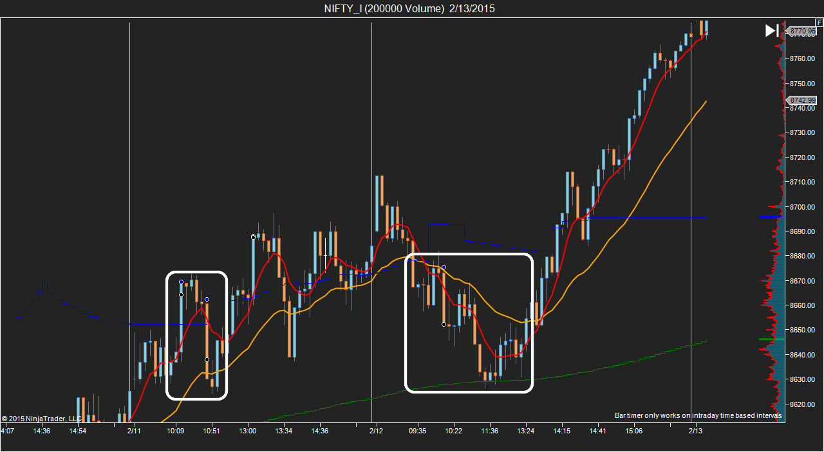Click the 13:34 time axis label
This screenshot has height=452, width=824.
[x=284, y=431]
